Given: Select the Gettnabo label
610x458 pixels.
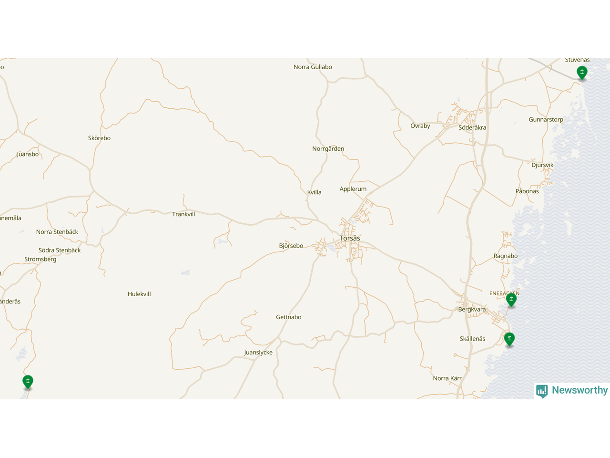Looking at the screenshot, I should click(289, 317).
